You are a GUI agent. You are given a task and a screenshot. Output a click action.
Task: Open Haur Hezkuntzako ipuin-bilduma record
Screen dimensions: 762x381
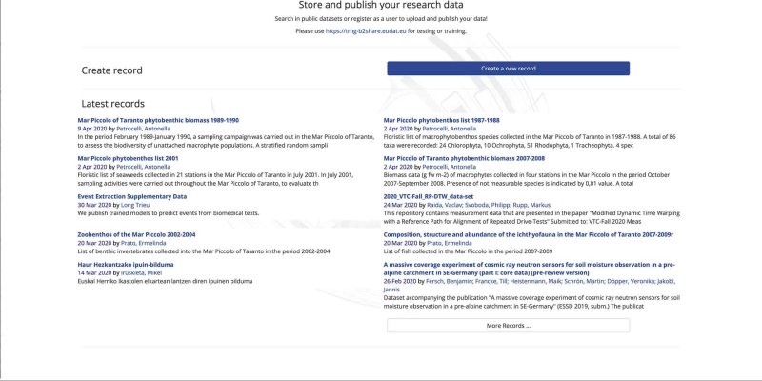coord(126,265)
